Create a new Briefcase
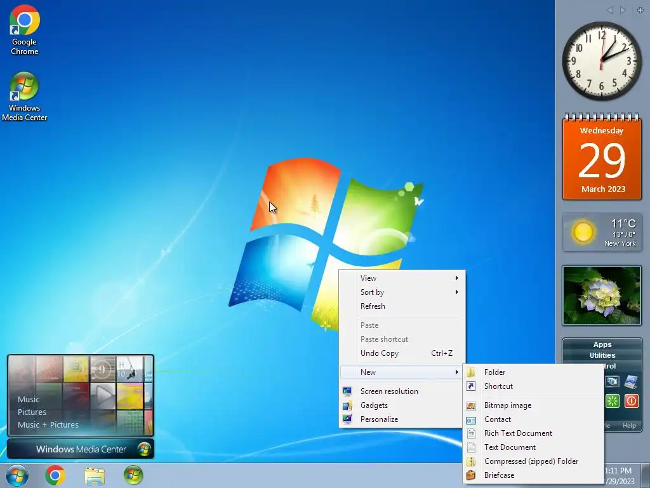 pos(533,475)
